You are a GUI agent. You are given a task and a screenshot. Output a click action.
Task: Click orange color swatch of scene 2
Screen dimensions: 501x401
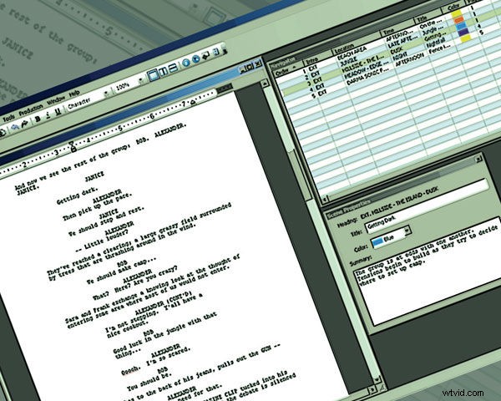click(459, 20)
